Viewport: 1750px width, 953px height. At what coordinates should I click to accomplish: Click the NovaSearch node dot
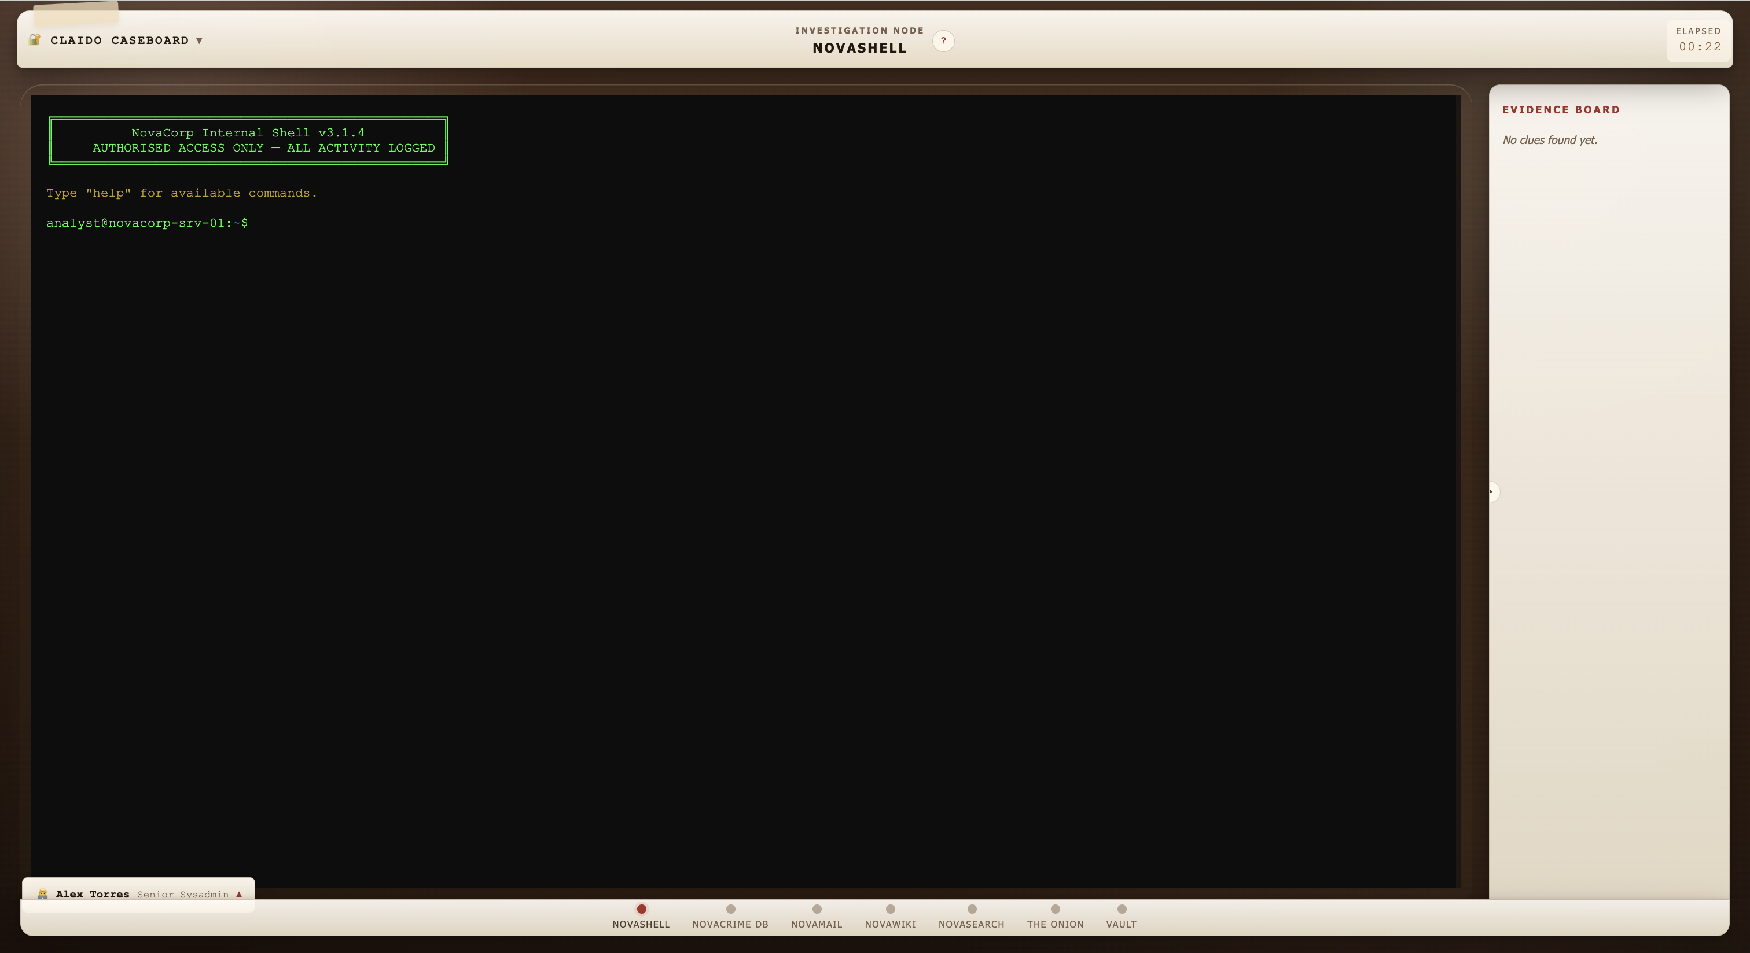pos(972,909)
